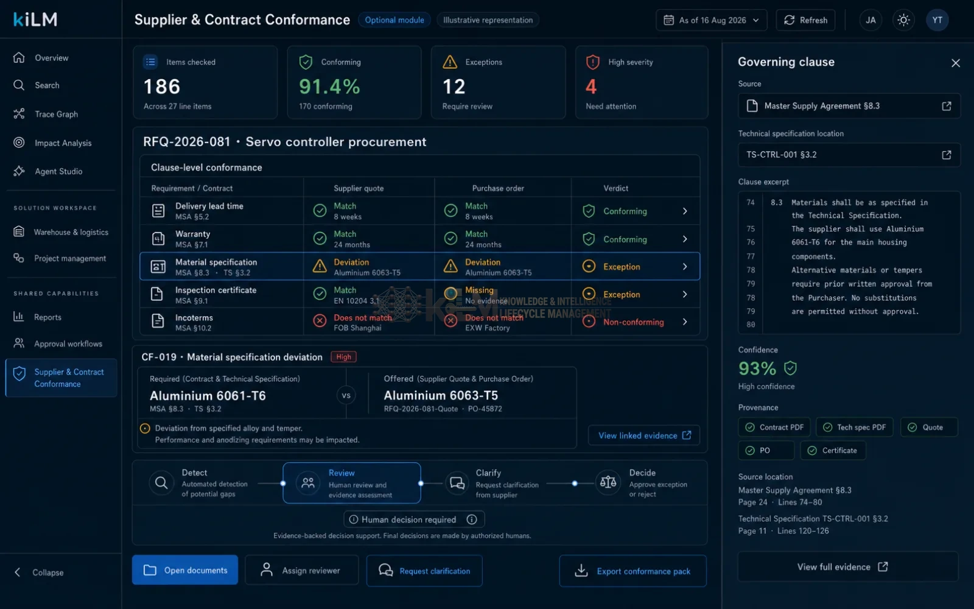The image size is (974, 609).
Task: Click View full evidence
Action: [848, 567]
